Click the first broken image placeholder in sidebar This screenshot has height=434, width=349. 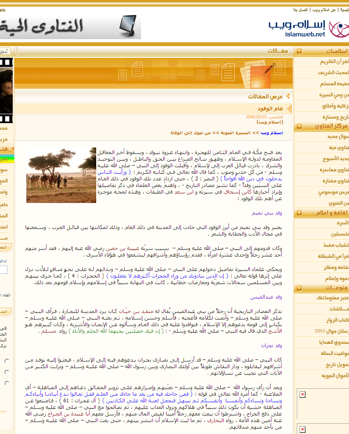[x=303, y=394]
